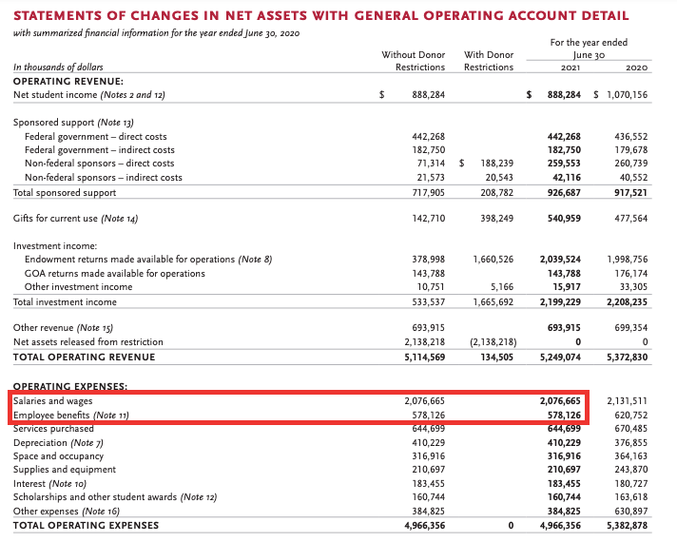Image resolution: width=677 pixels, height=542 pixels.
Task: Select the 'TOTAL OPERATING EXPENSES' row label
Action: 86,526
